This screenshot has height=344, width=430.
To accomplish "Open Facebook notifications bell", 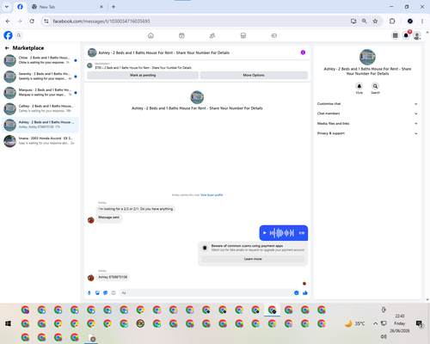I will point(406,35).
